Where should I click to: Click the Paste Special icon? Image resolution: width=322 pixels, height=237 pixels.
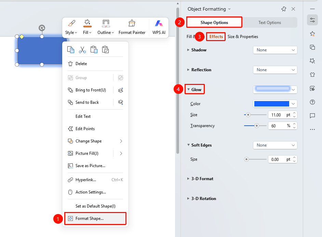[x=105, y=50]
